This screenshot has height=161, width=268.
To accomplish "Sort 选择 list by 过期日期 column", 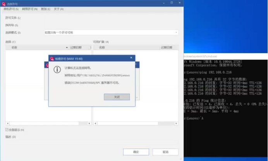I will coord(76,47).
